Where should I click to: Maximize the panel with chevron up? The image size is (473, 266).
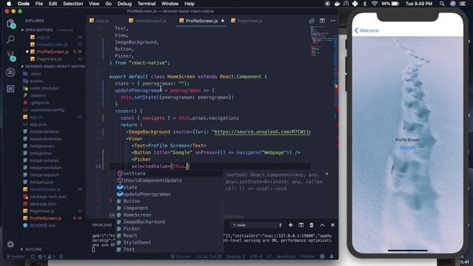(x=322, y=225)
